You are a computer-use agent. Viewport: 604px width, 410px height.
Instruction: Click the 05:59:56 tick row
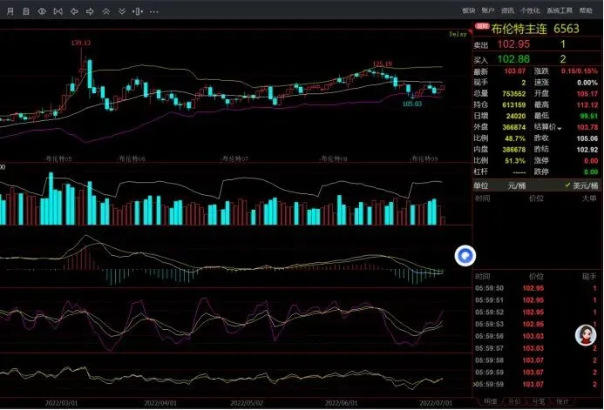[x=536, y=336]
